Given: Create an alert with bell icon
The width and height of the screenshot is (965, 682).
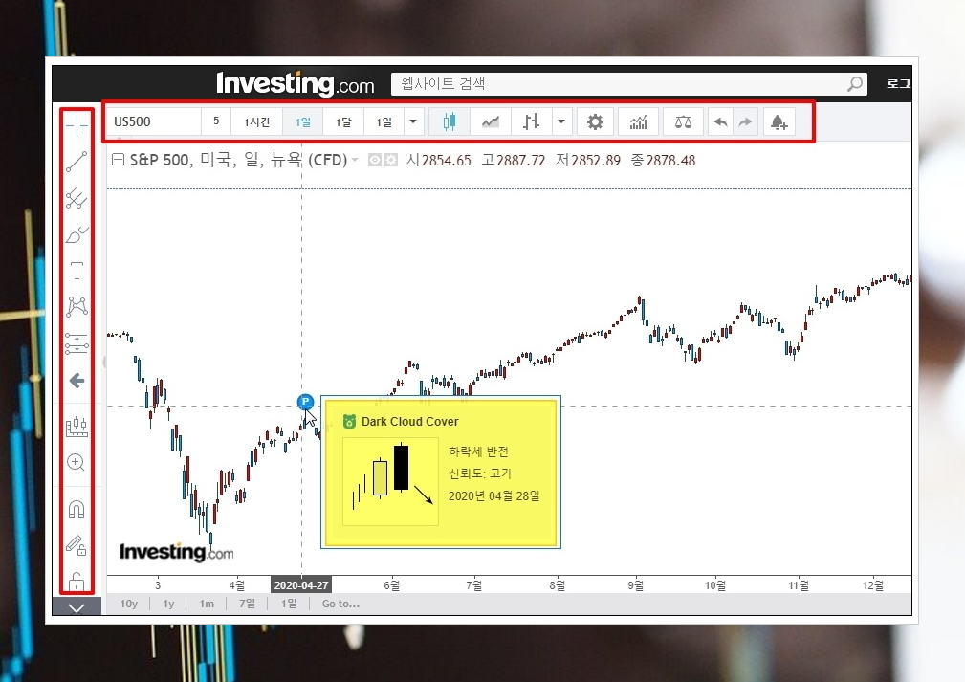Looking at the screenshot, I should point(779,121).
